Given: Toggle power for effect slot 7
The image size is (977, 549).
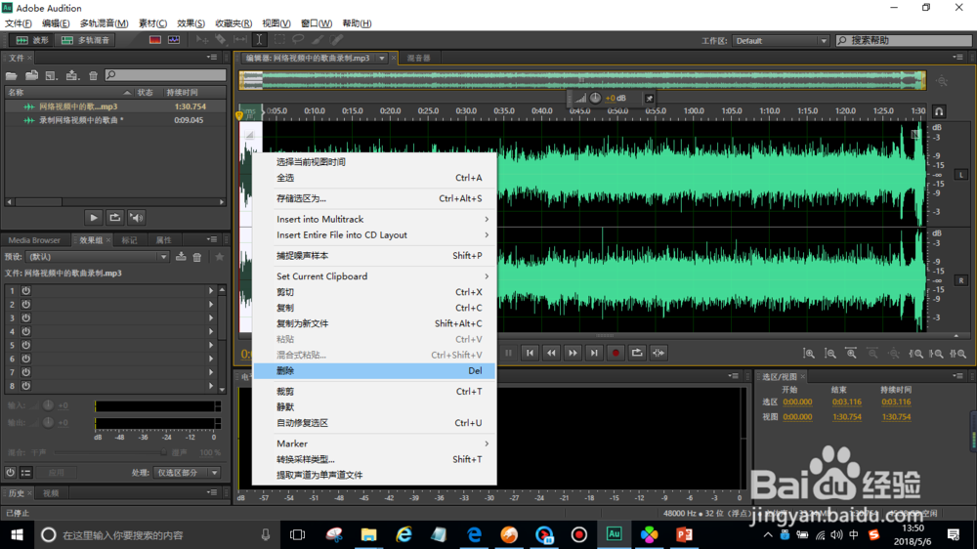Looking at the screenshot, I should [26, 372].
